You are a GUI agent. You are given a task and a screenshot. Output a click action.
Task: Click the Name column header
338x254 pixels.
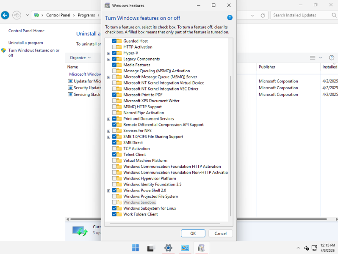pyautogui.click(x=73, y=67)
